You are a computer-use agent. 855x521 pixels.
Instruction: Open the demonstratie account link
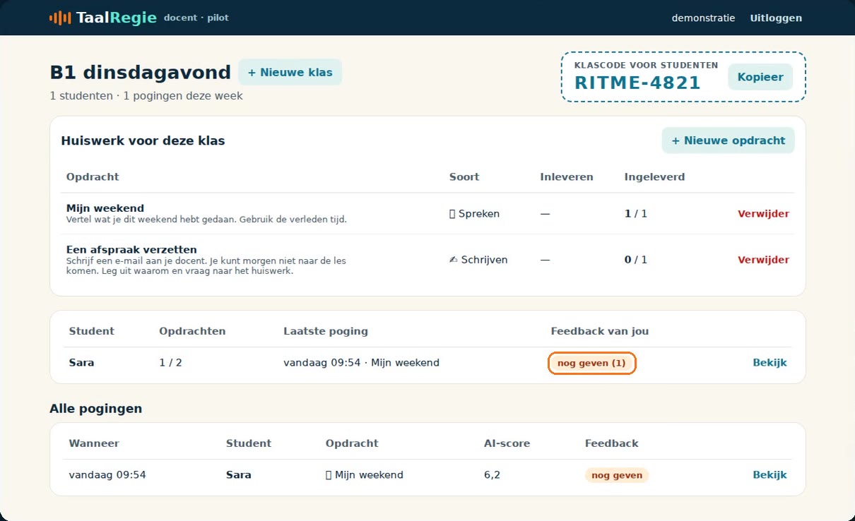(703, 18)
